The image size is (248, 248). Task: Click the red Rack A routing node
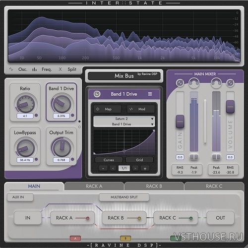coord(88,218)
